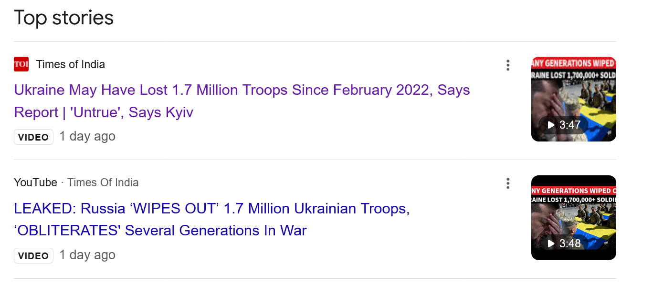Image resolution: width=653 pixels, height=283 pixels.
Task: Open the three-dot menu for the 'Untrue', Says Kyiv story
Action: 508,65
